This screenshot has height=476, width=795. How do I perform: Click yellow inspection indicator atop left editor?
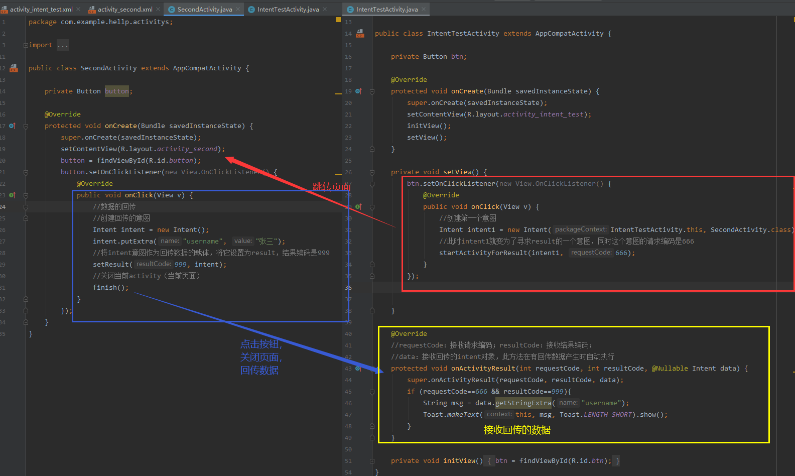(x=338, y=20)
